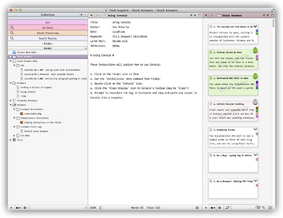Click the 'Keywords:' metadata line in editor

click(119, 36)
